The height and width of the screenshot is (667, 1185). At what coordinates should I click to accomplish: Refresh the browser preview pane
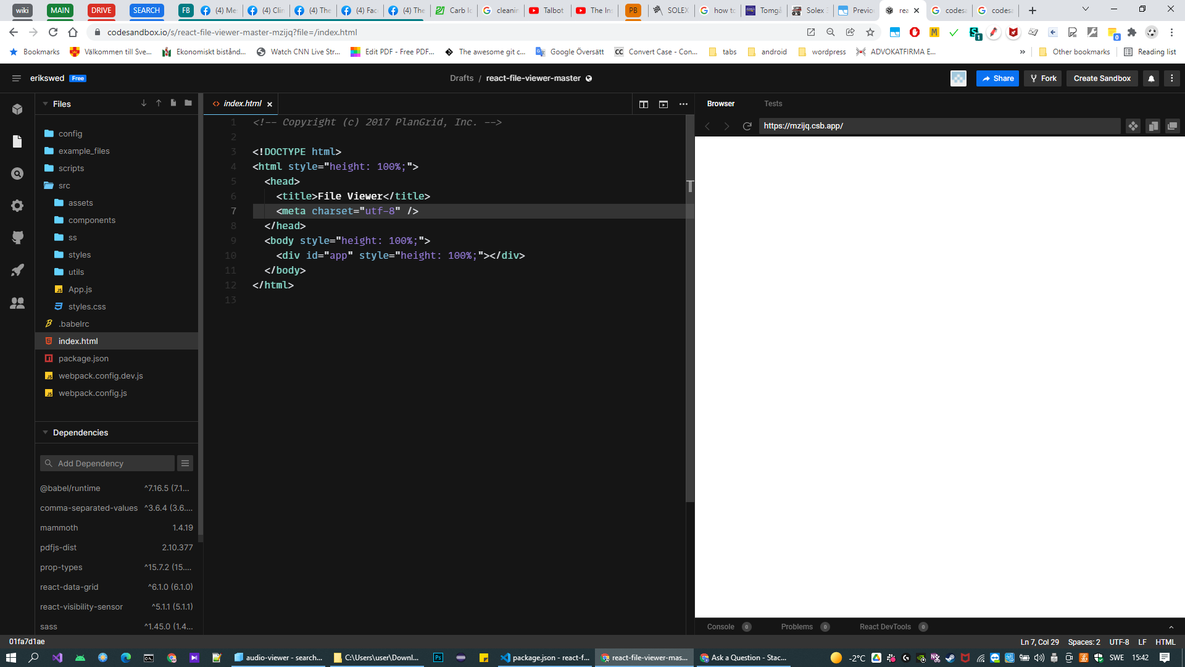(x=747, y=125)
